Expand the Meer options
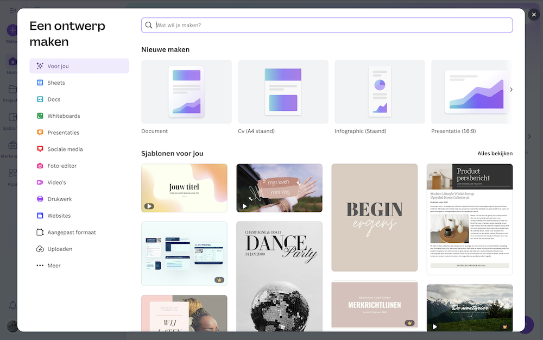Image resolution: width=543 pixels, height=340 pixels. (x=54, y=266)
